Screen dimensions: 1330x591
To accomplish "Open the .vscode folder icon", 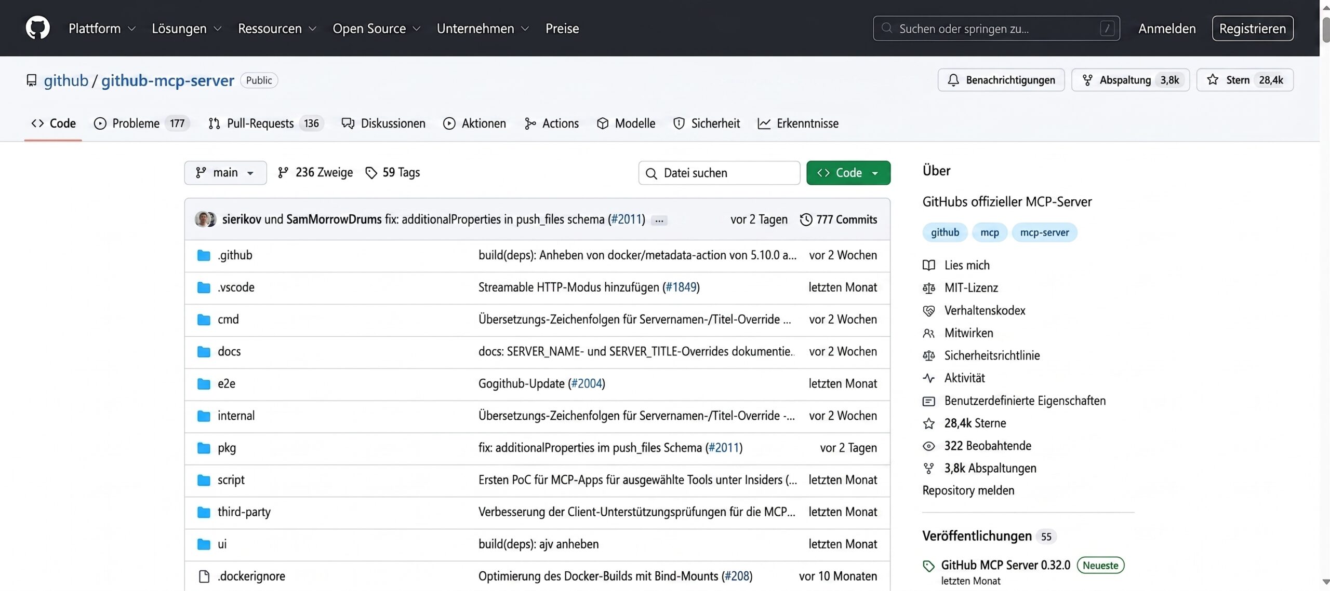I will click(x=204, y=287).
